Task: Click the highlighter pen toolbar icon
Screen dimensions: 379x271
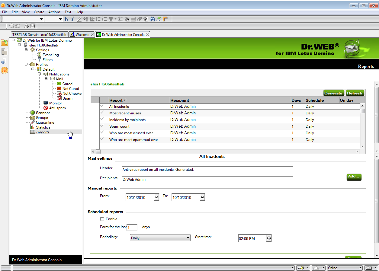Action: (x=79, y=19)
